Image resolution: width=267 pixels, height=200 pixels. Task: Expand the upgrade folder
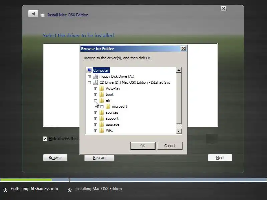95,125
